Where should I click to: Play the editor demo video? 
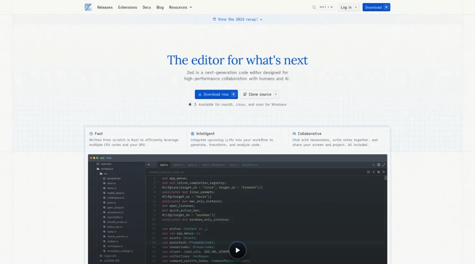237,250
